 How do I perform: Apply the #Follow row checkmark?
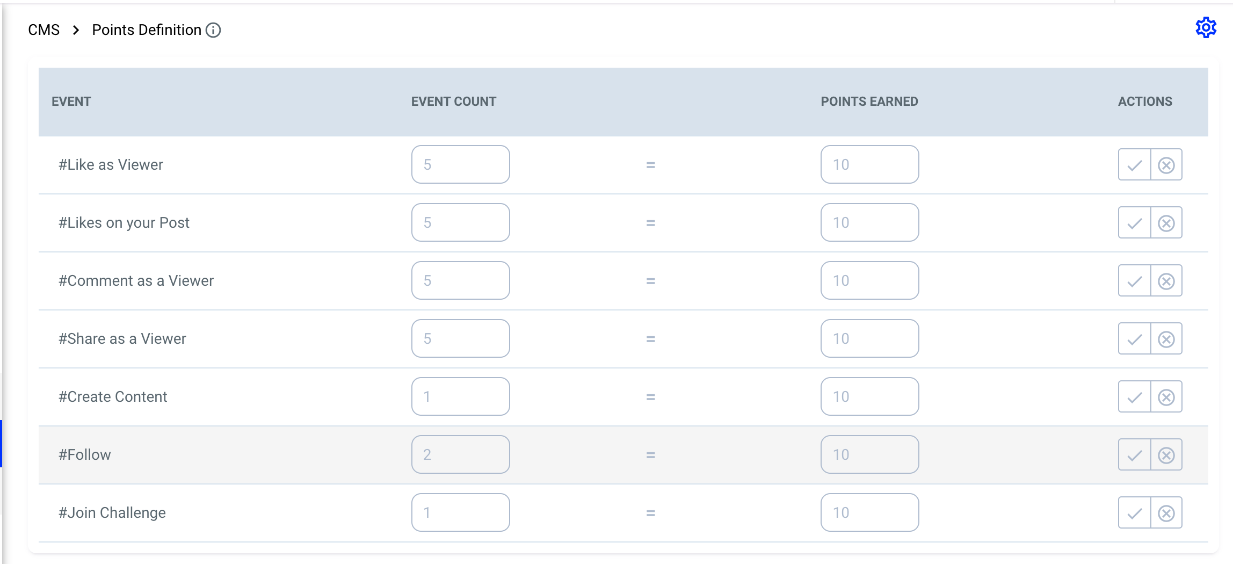[x=1134, y=455]
